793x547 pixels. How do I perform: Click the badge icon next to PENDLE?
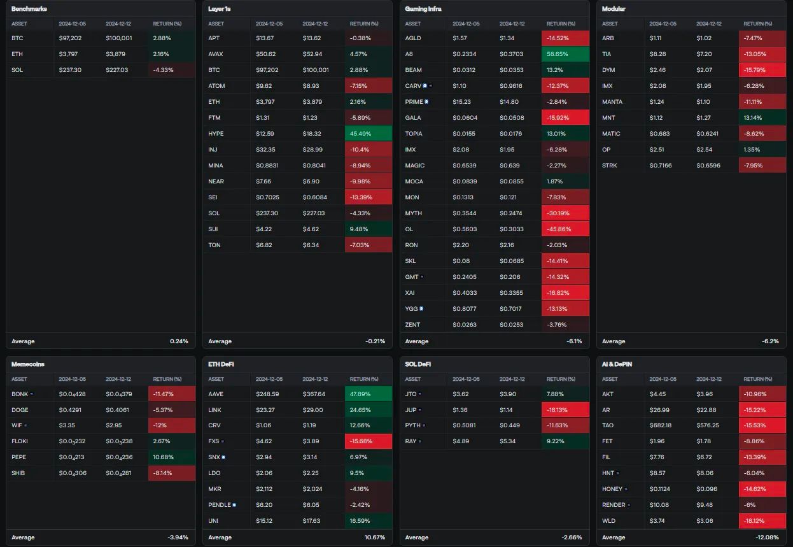(x=234, y=504)
